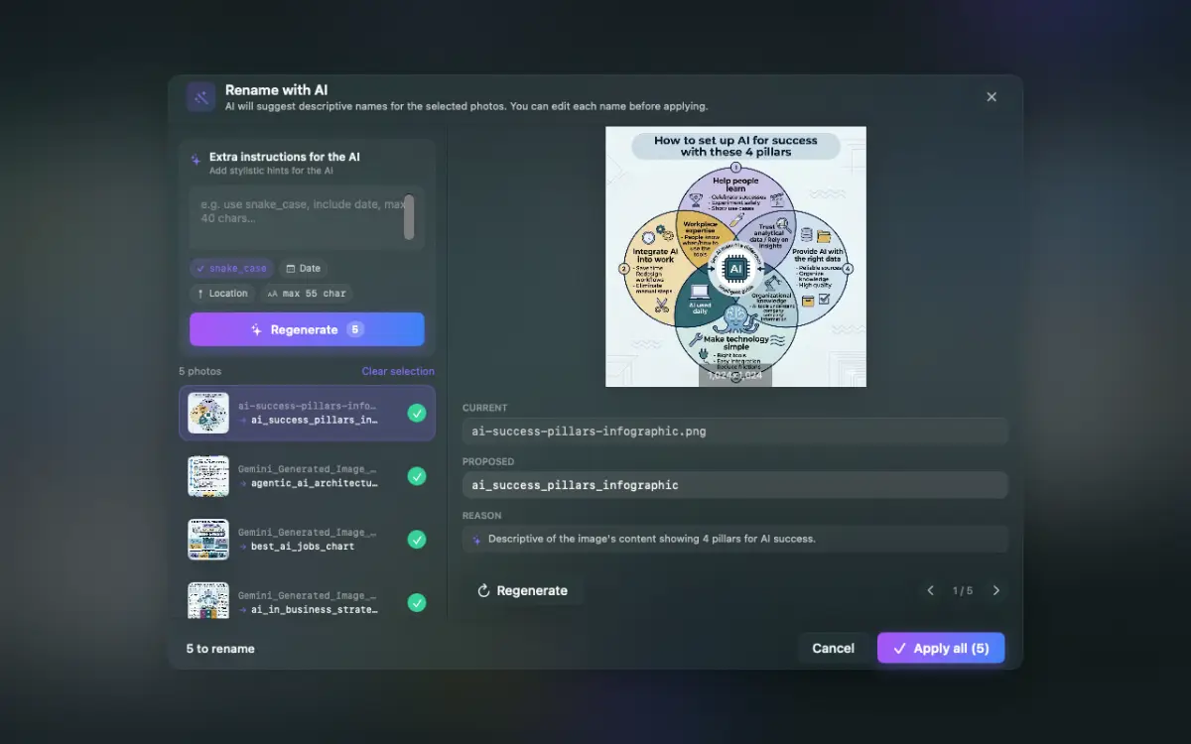Click the '5 photos' count label
1191x744 pixels.
tap(200, 371)
